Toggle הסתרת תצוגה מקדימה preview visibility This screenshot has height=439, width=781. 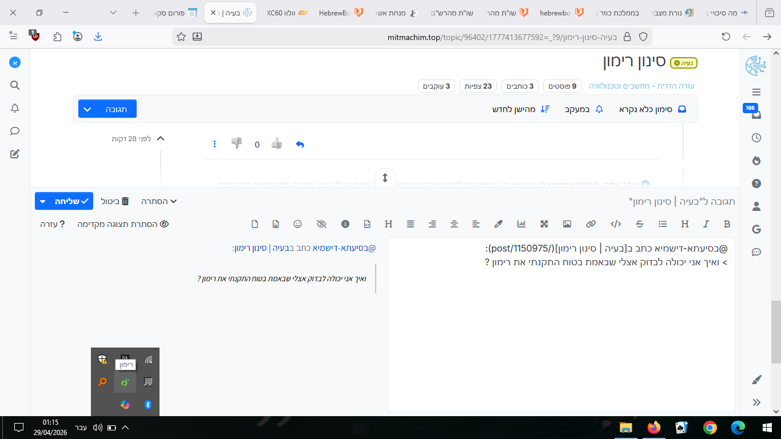point(123,224)
